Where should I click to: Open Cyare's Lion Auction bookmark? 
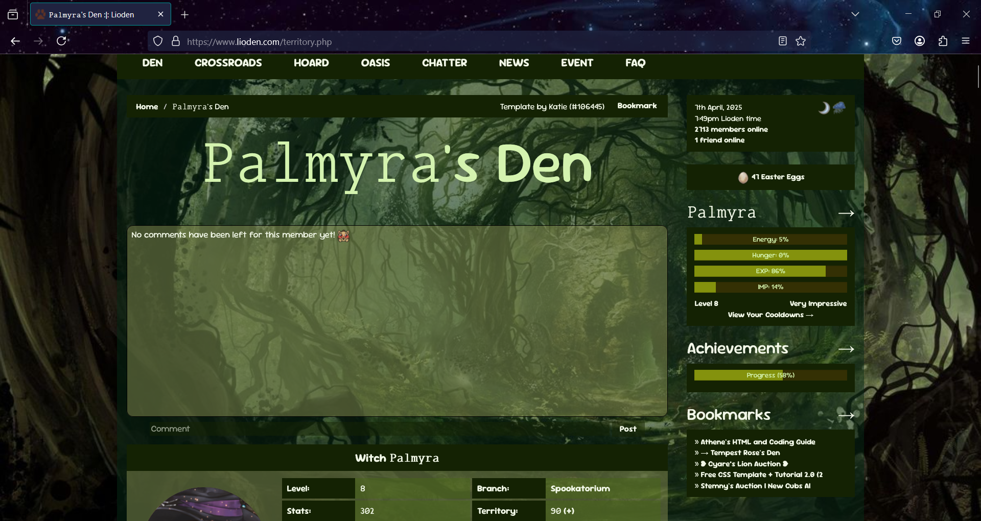(744, 464)
